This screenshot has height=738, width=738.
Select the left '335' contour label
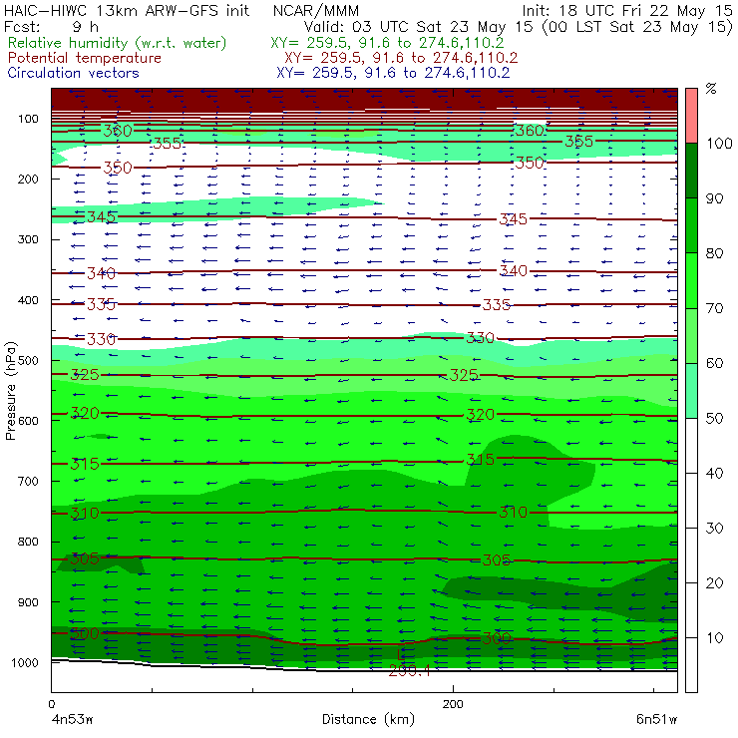[101, 304]
